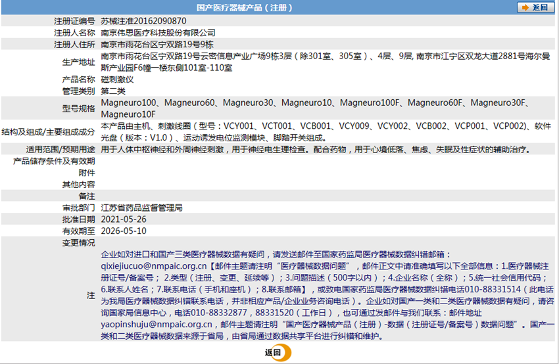
Task: Click registrant address 南京市雨花台区宁双路19号9栋
Action: pos(157,45)
